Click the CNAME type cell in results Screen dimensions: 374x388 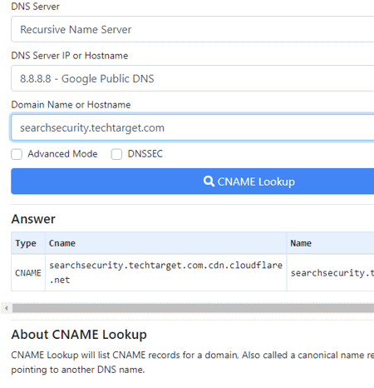pos(28,273)
